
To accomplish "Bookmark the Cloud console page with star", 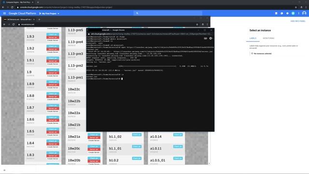I will tap(296, 7).
